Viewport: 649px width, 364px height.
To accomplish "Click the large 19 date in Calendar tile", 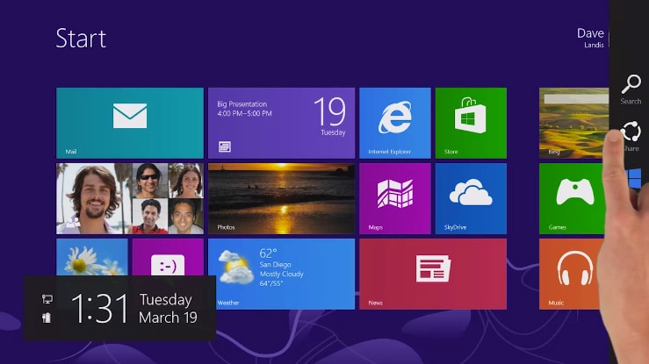I will point(329,111).
